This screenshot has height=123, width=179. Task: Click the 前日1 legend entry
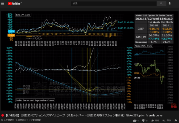click(x=23, y=91)
